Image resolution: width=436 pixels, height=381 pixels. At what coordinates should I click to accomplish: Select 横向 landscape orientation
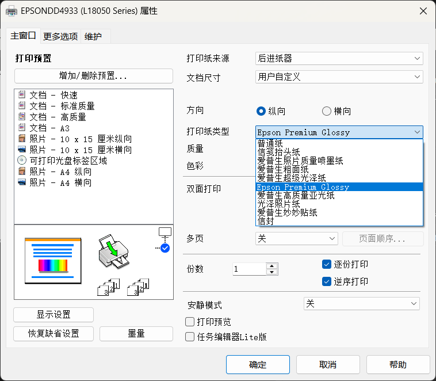(x=327, y=111)
